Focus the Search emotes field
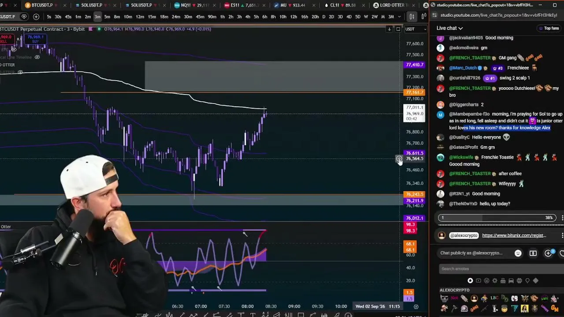Image resolution: width=564 pixels, height=317 pixels. coord(501,269)
